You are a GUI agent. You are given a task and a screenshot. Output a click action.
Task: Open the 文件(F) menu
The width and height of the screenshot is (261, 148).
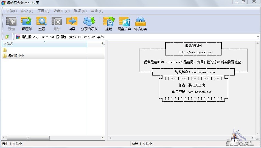pyautogui.click(x=12, y=11)
